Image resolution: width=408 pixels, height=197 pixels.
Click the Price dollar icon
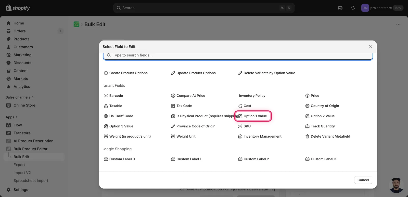pos(307,96)
